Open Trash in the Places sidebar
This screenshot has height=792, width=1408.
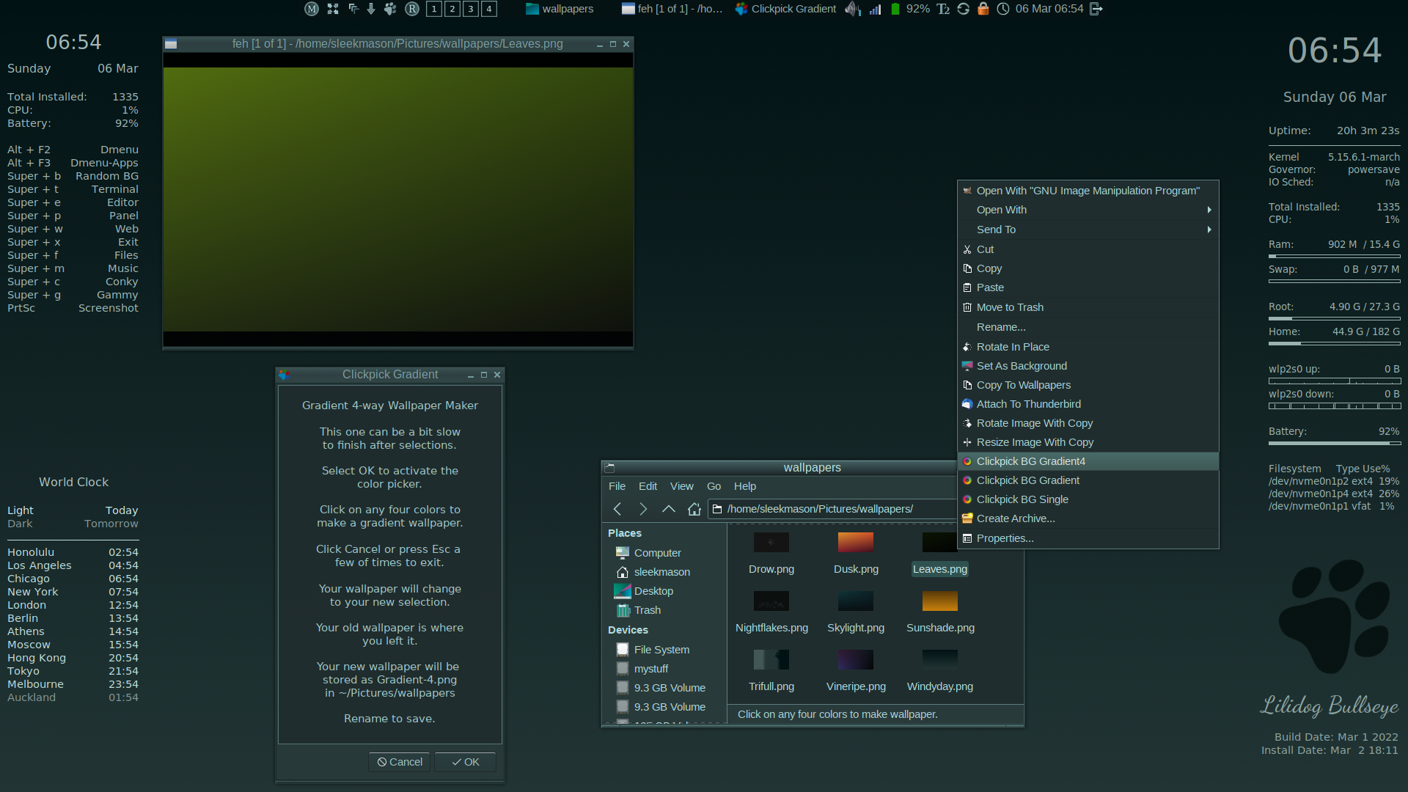coord(647,610)
